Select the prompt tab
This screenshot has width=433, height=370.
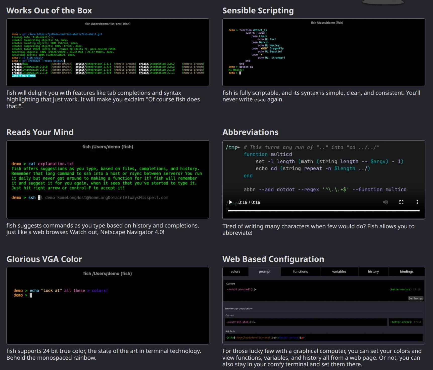click(265, 271)
